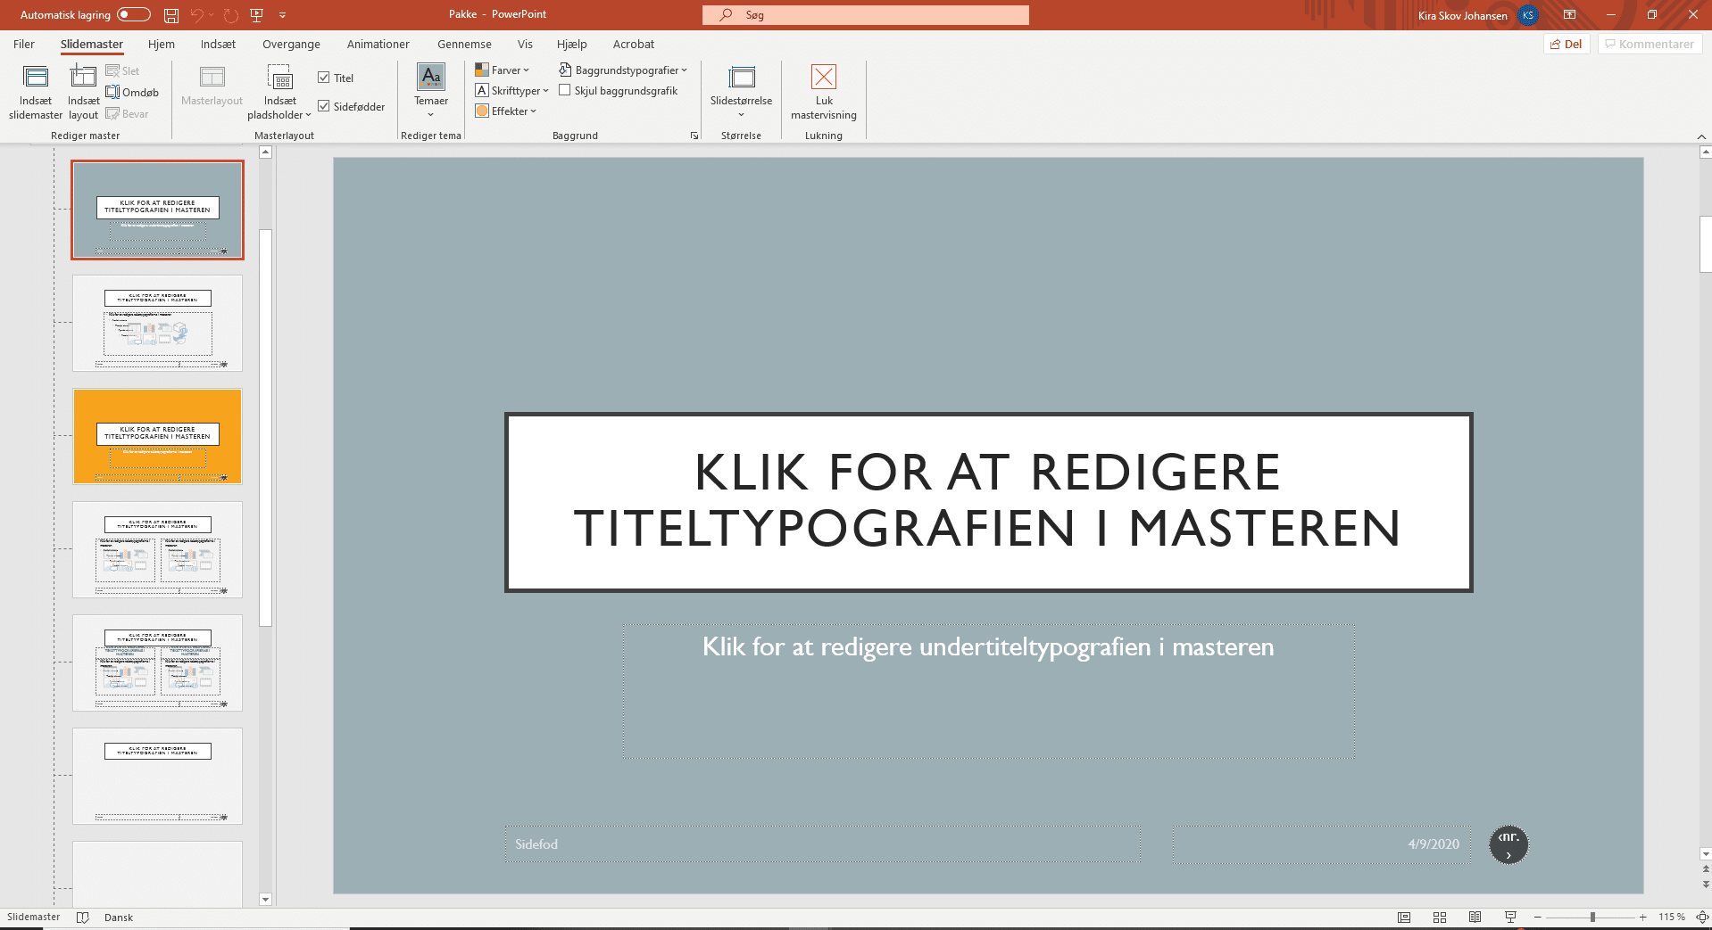Click the Insert layout icon
This screenshot has width=1712, height=930.
pyautogui.click(x=83, y=78)
